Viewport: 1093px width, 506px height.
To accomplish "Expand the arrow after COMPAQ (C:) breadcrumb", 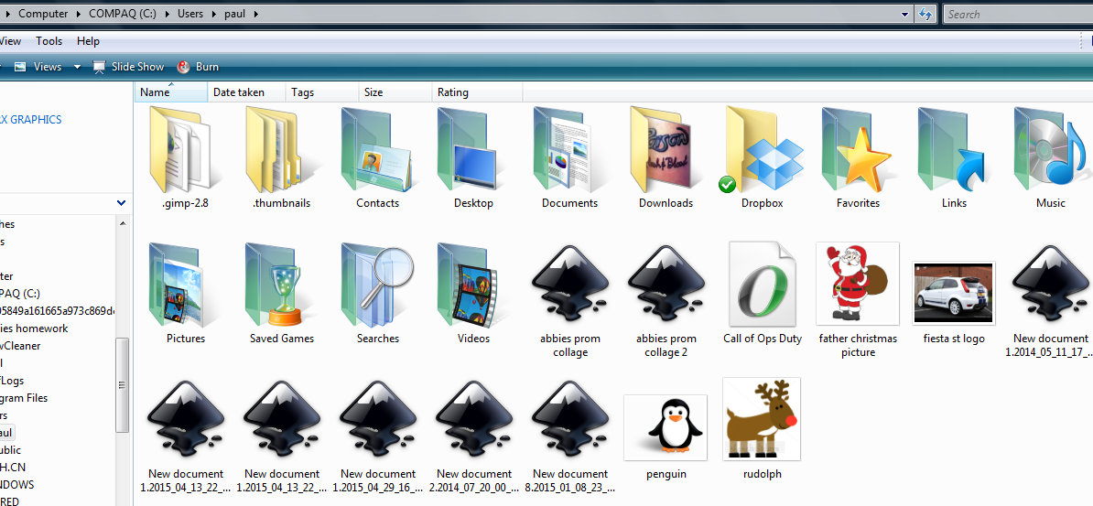I will (168, 14).
